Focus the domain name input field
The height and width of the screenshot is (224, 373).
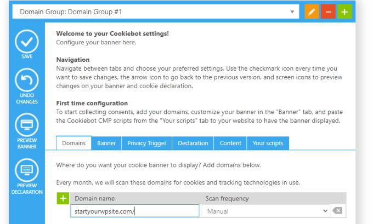tap(135, 211)
